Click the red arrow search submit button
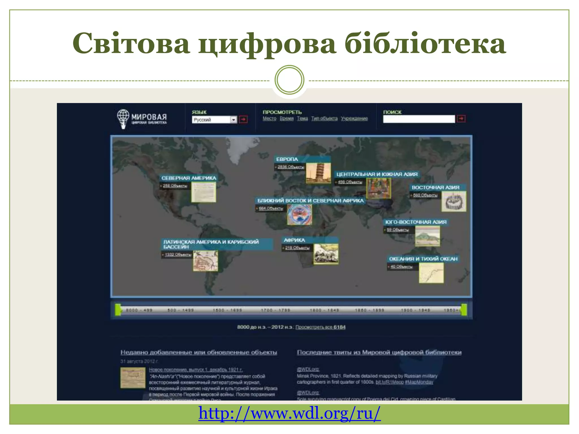Screen dimensions: 579x434 click(x=461, y=119)
